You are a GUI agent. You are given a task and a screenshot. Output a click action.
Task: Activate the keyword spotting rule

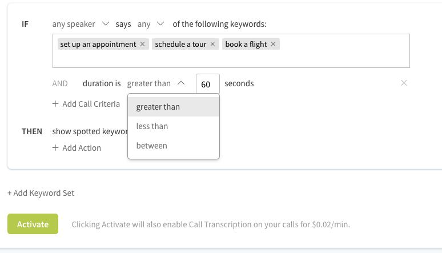(x=33, y=224)
